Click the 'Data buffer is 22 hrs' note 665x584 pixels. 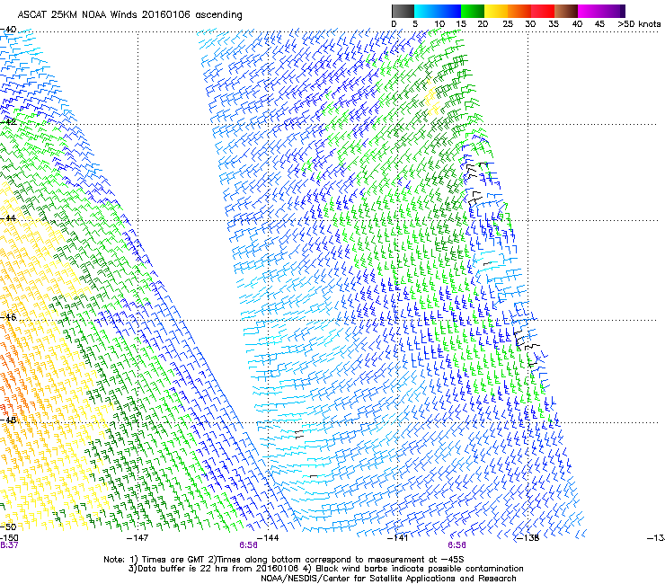(x=325, y=569)
